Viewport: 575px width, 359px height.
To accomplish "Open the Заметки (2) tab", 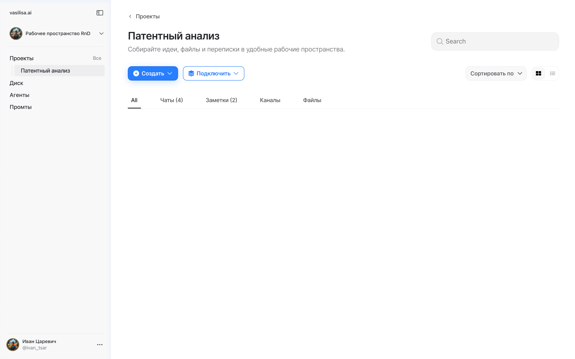I will click(x=221, y=100).
